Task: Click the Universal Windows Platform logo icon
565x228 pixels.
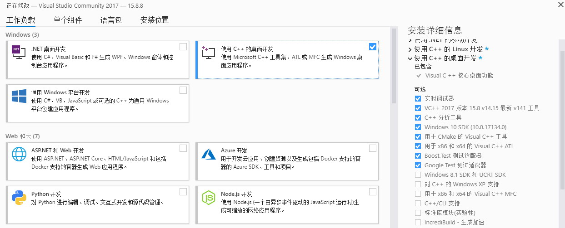Action: click(19, 97)
